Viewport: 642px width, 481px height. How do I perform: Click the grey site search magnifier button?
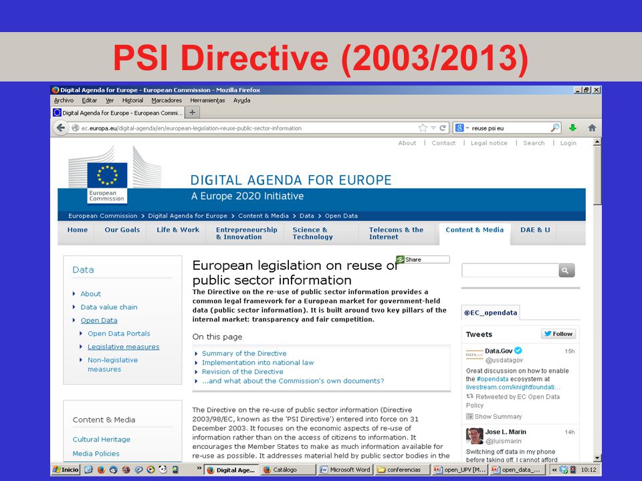pyautogui.click(x=566, y=271)
